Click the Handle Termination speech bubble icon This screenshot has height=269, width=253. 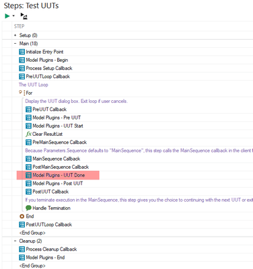tap(28, 208)
